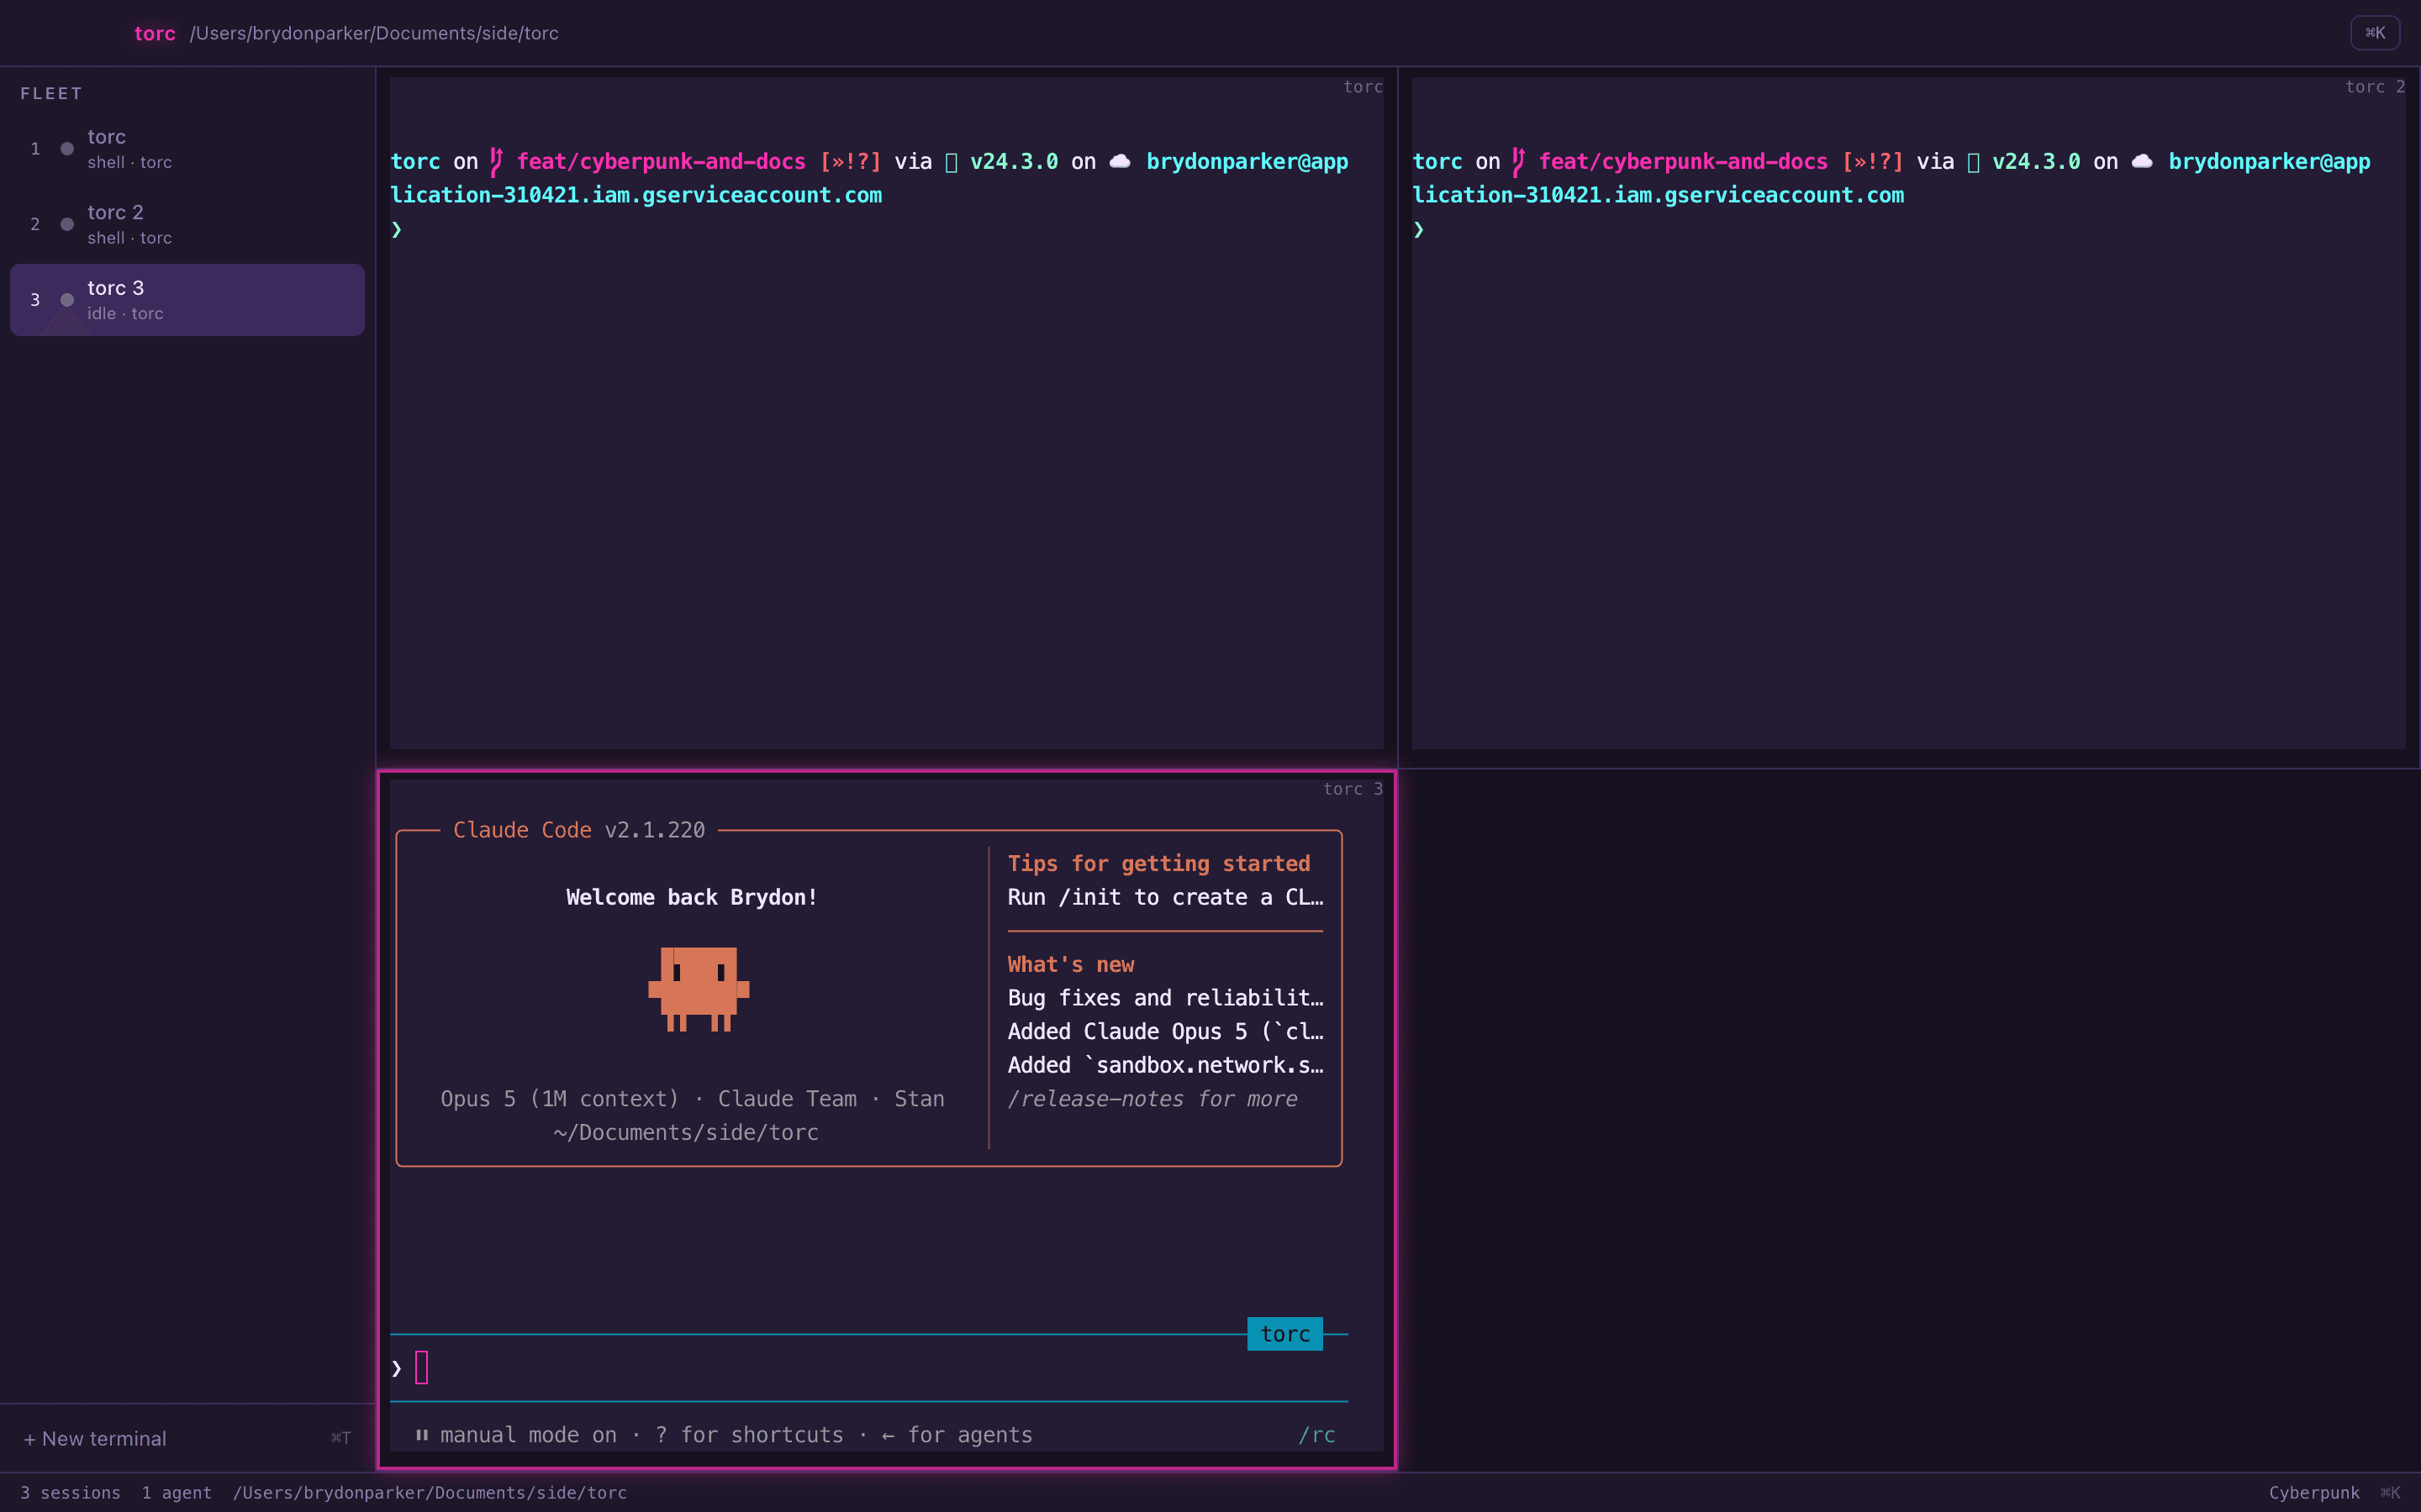Click 'Claude Code v2.1.220' box title
2421x1512 pixels.
[x=579, y=830]
